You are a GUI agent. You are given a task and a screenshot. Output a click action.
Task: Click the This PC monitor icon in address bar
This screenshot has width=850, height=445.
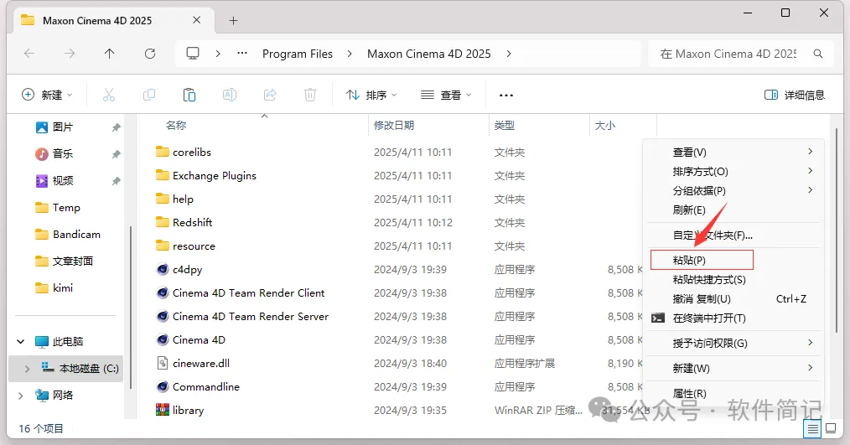click(193, 53)
